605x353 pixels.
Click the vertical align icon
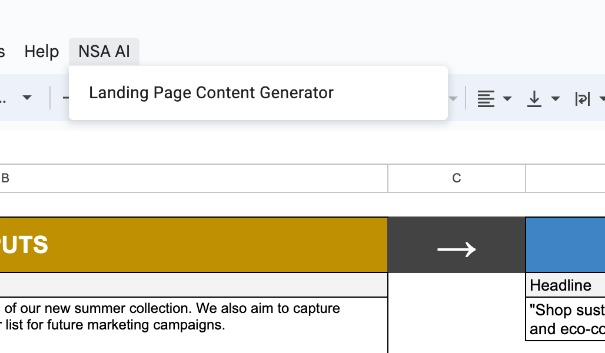(534, 99)
